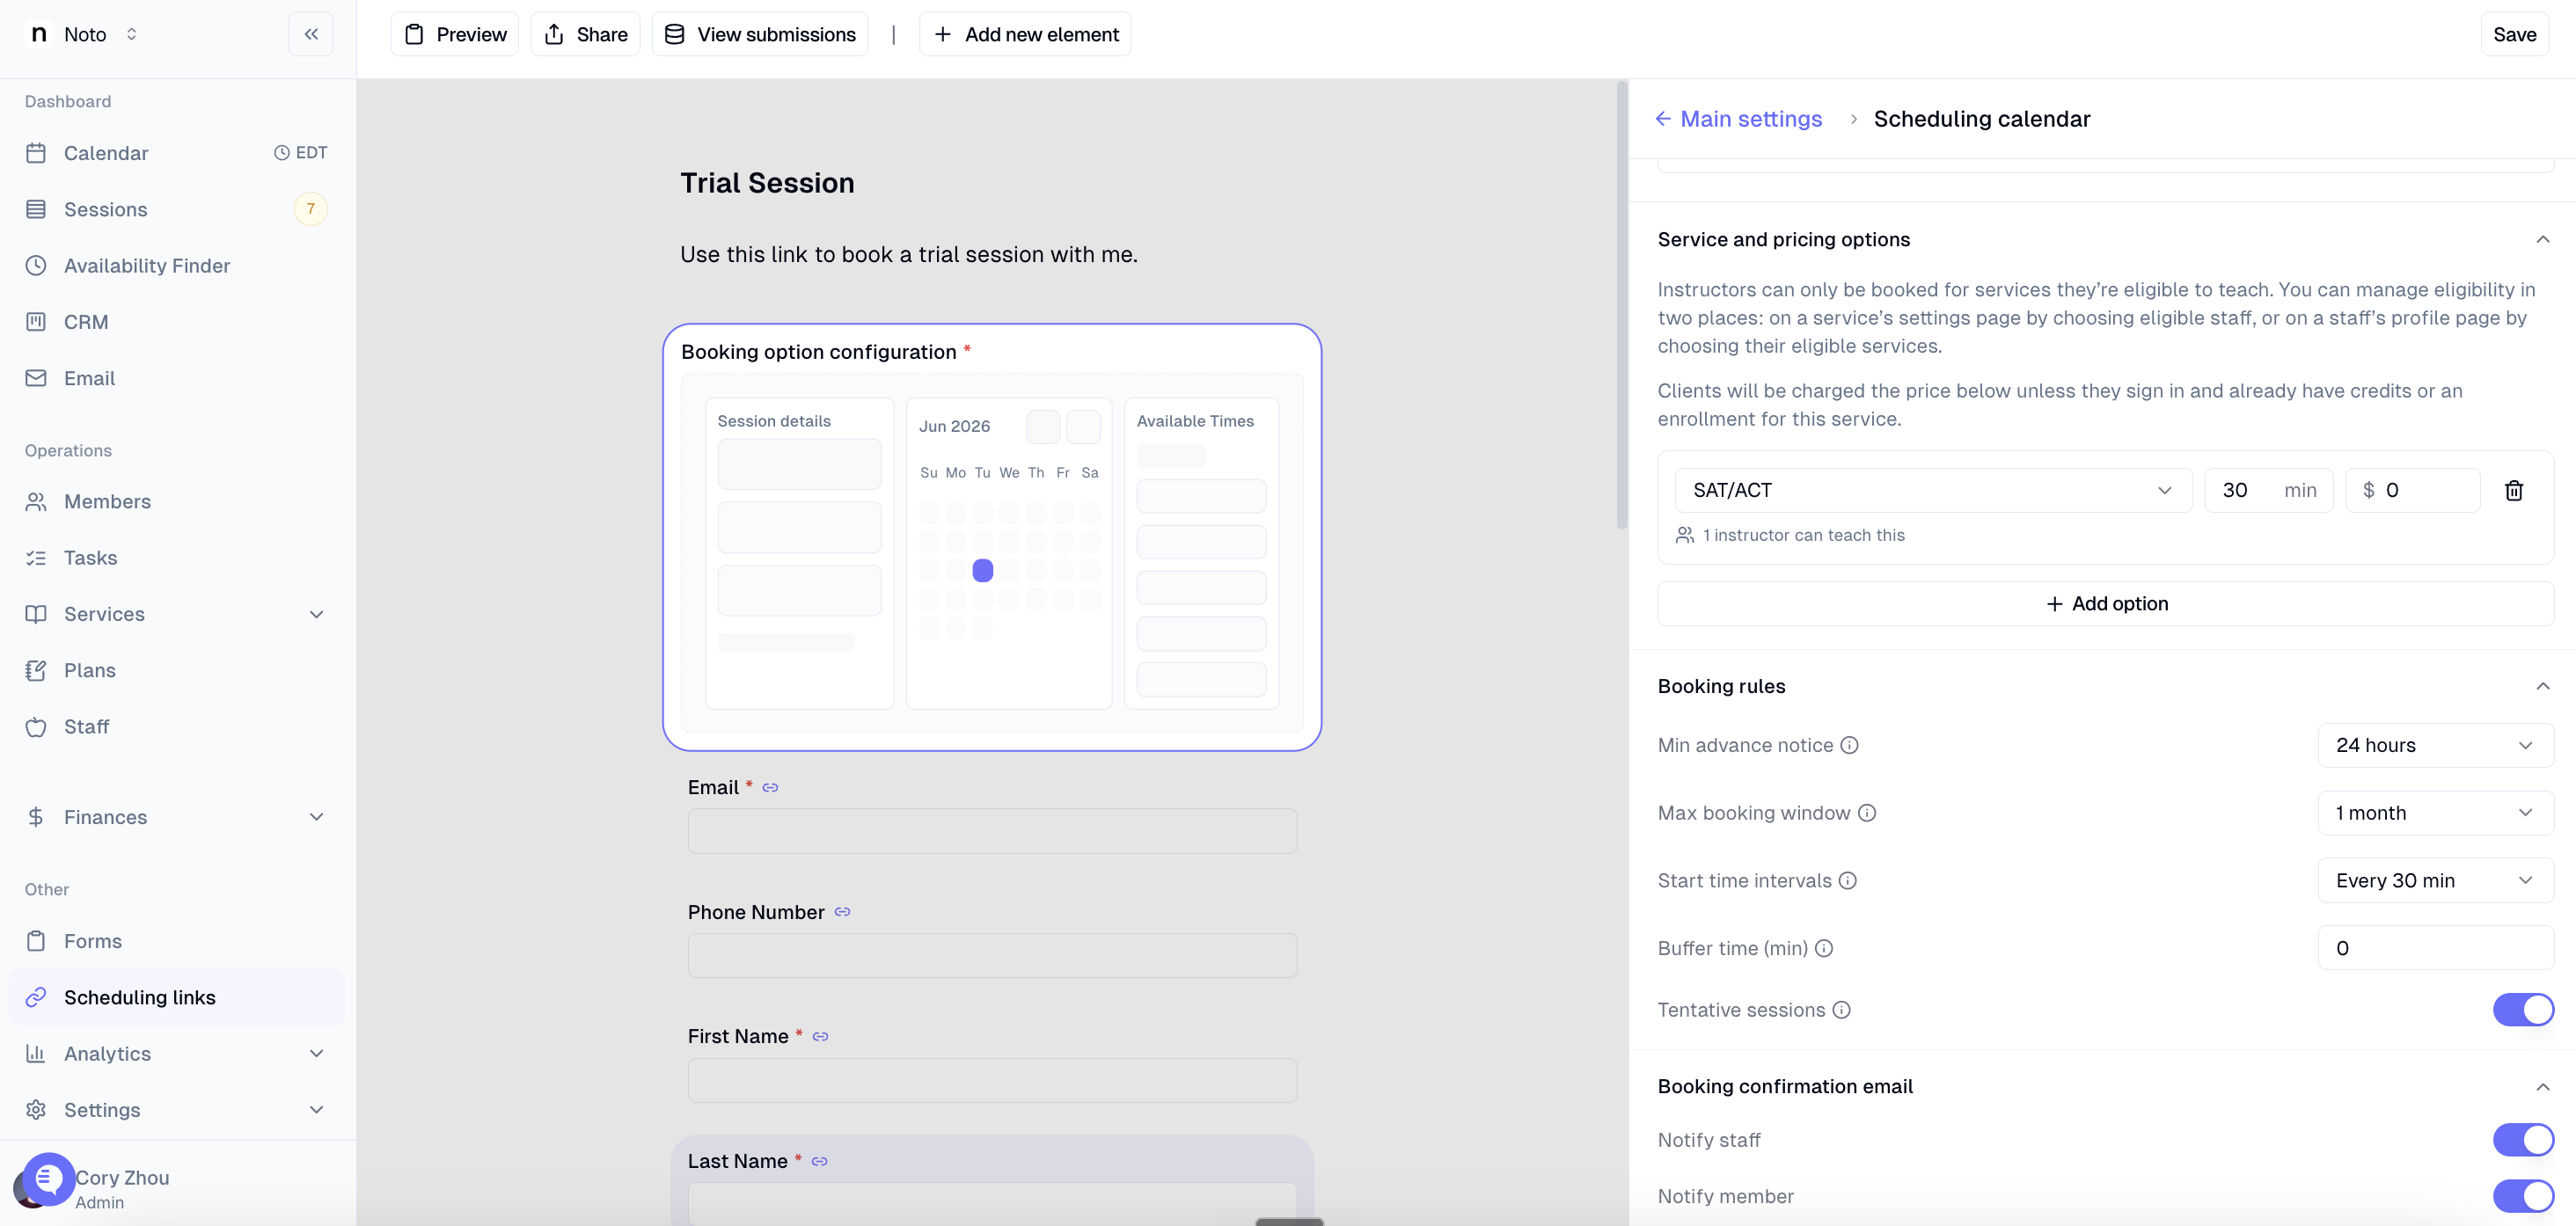
Task: Open the Max booking window dropdown
Action: click(x=2435, y=813)
